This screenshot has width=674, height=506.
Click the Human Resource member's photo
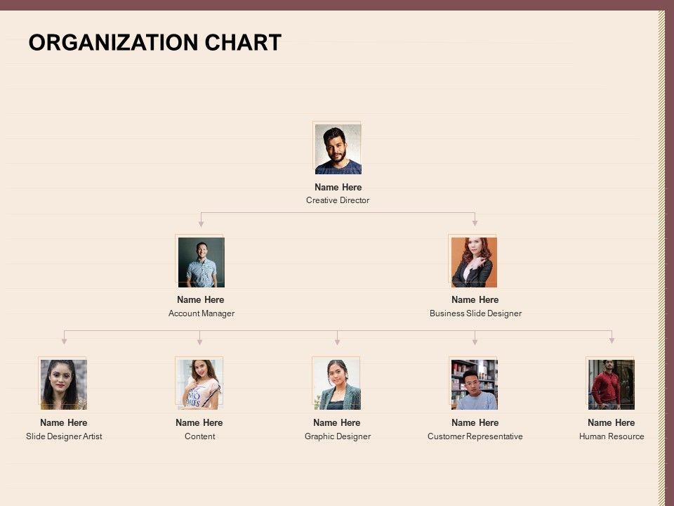(612, 384)
